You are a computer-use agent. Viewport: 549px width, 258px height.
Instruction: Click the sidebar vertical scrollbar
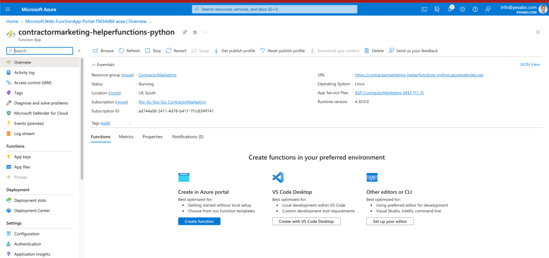click(82, 119)
